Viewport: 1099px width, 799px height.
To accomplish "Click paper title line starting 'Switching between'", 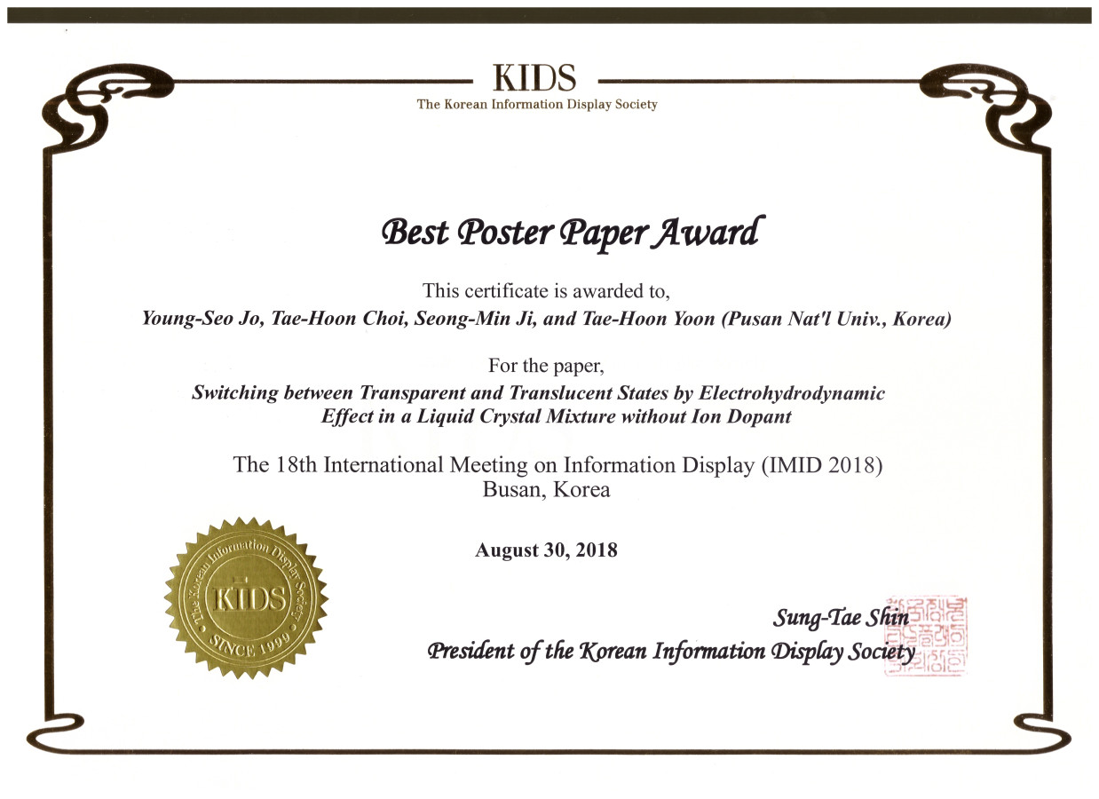I will 538,393.
